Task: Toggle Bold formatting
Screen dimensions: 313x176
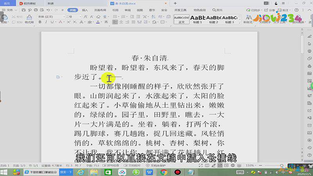Action: [x=40, y=22]
